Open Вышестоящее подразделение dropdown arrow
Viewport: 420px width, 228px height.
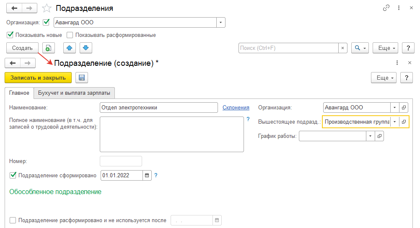(x=395, y=122)
